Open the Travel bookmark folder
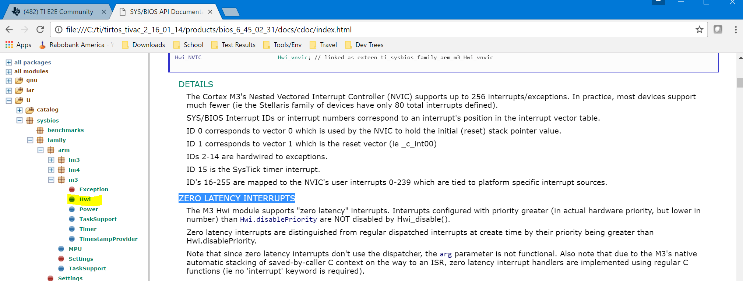 click(x=323, y=45)
